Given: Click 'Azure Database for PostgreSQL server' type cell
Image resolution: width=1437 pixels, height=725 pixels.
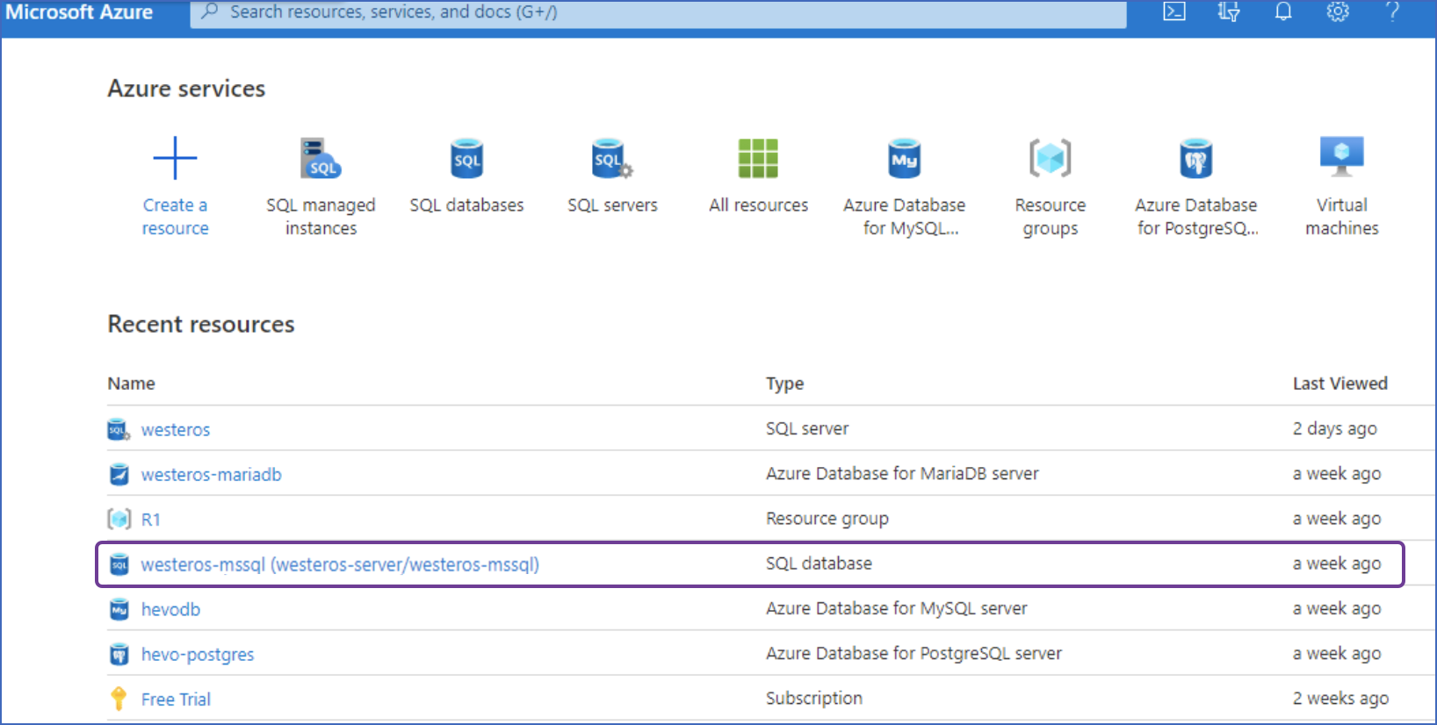Looking at the screenshot, I should tap(913, 653).
